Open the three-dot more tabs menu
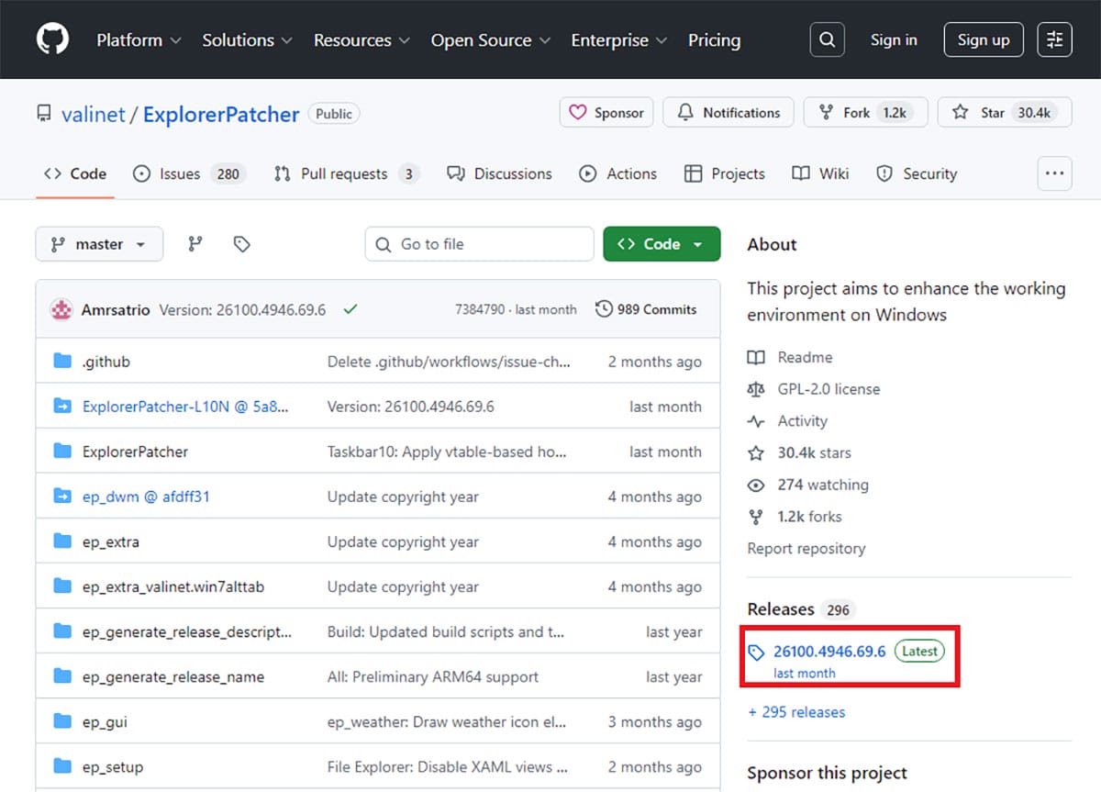Image resolution: width=1101 pixels, height=792 pixels. click(x=1054, y=173)
